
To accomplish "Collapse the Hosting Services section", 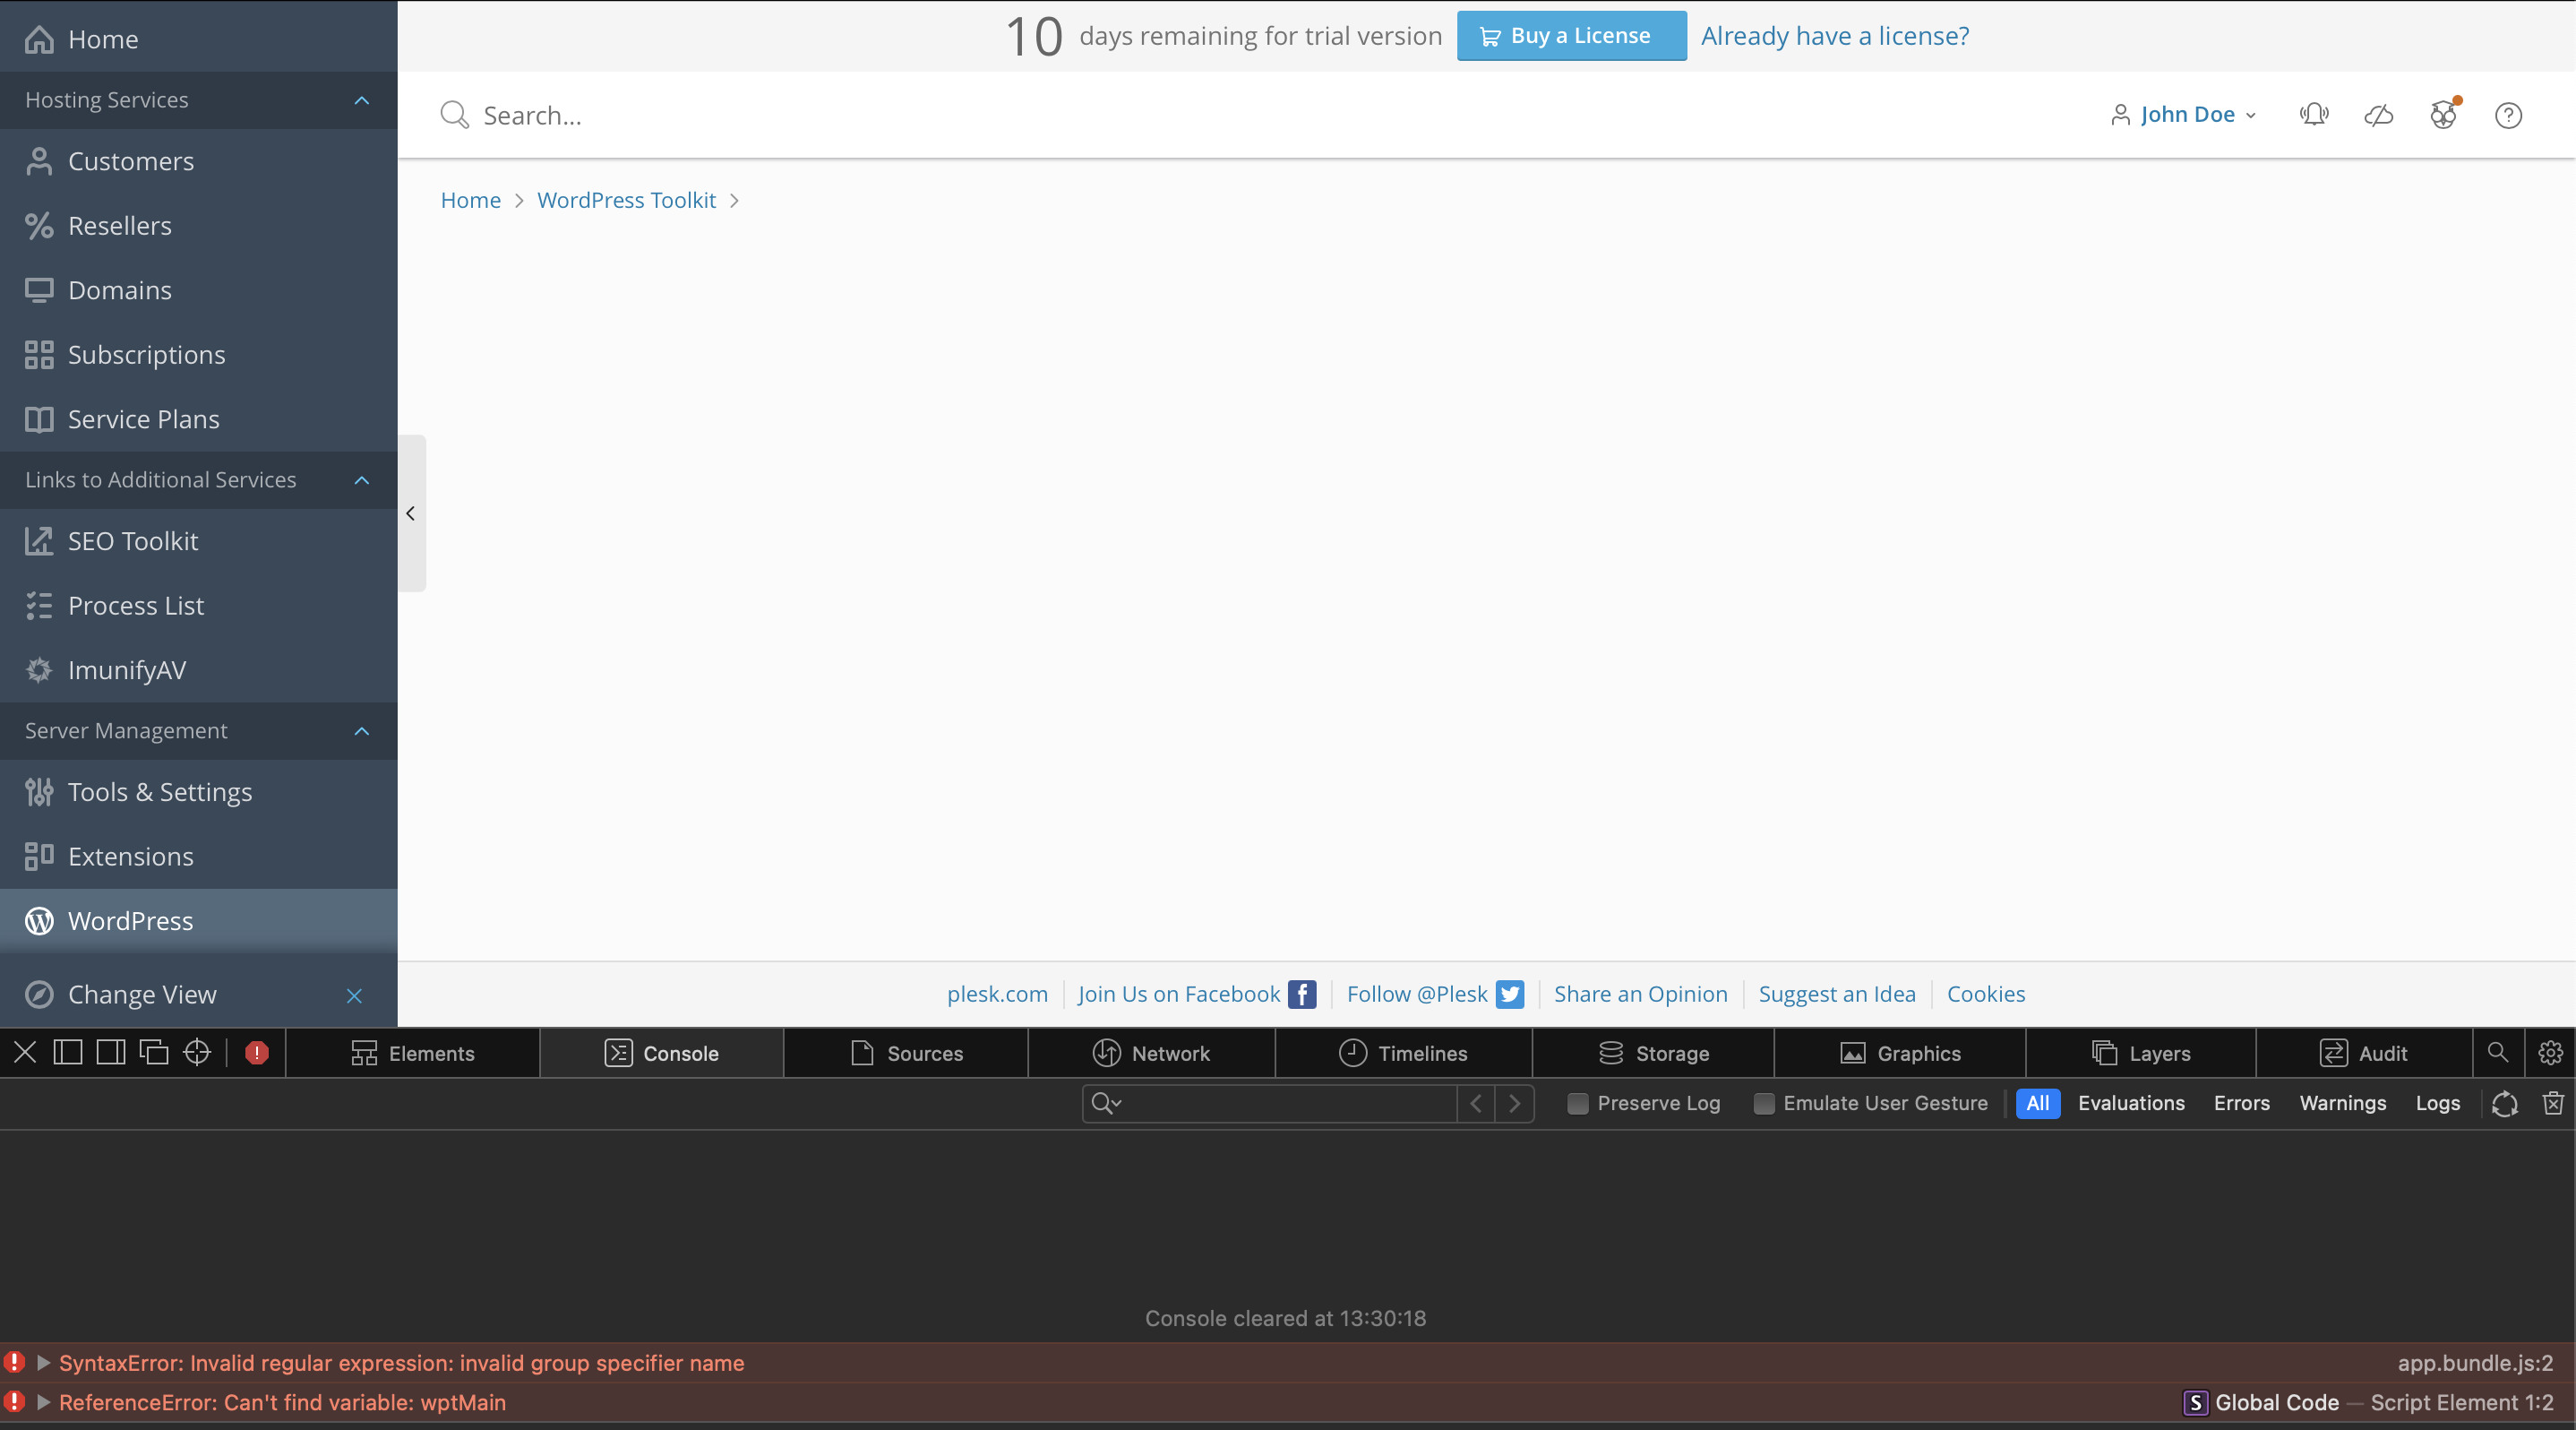I will 362,100.
